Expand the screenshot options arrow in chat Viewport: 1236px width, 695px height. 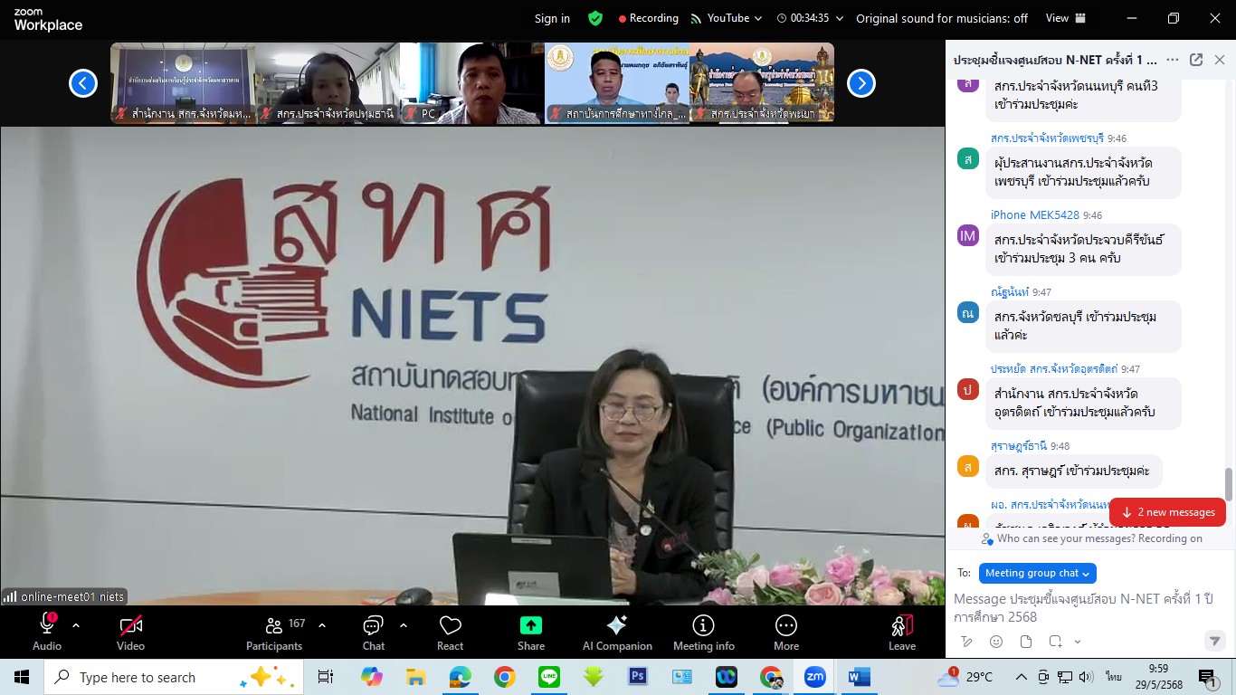(x=1078, y=642)
